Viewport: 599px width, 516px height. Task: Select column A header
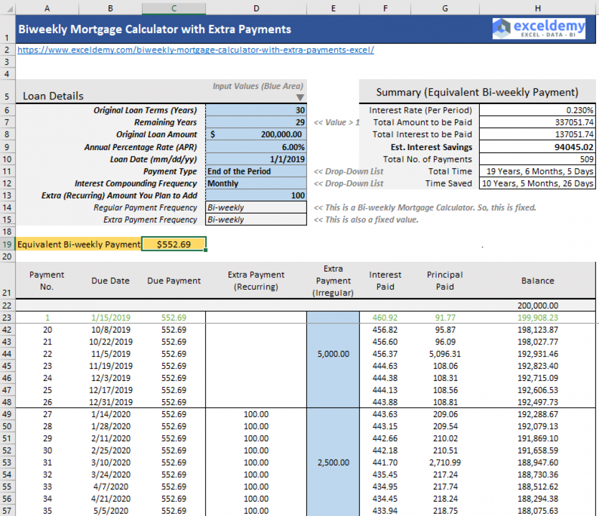point(47,8)
